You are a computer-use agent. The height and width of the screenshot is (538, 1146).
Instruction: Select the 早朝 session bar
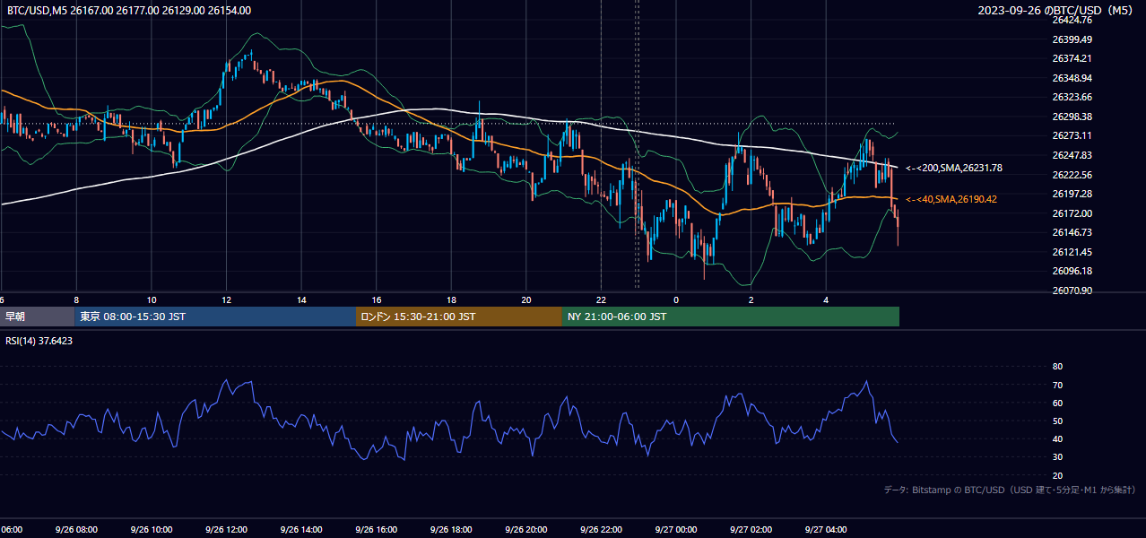pos(38,317)
